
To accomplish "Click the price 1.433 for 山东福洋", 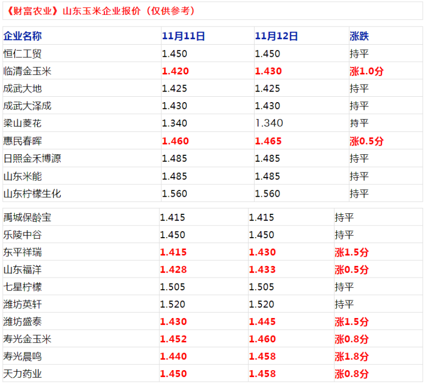I will [x=262, y=270].
